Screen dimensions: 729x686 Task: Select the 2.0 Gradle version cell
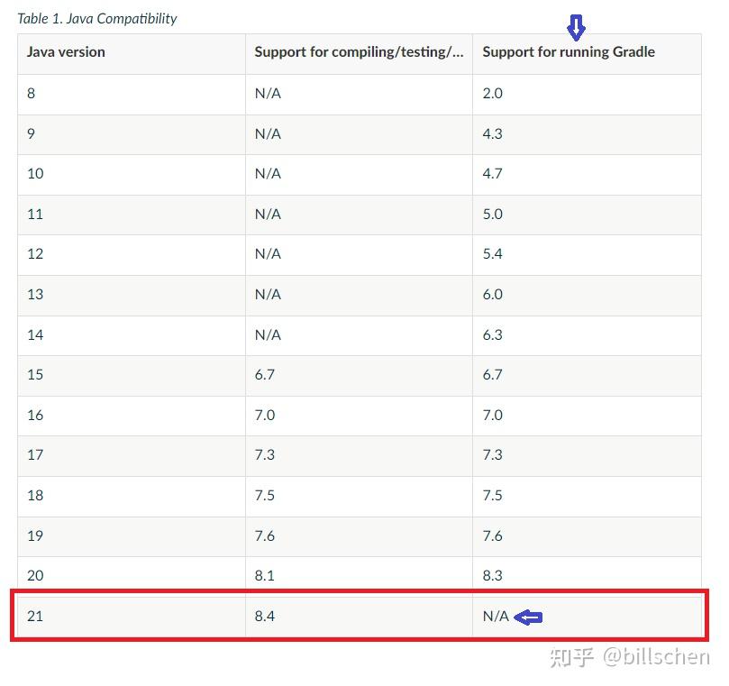pyautogui.click(x=587, y=95)
